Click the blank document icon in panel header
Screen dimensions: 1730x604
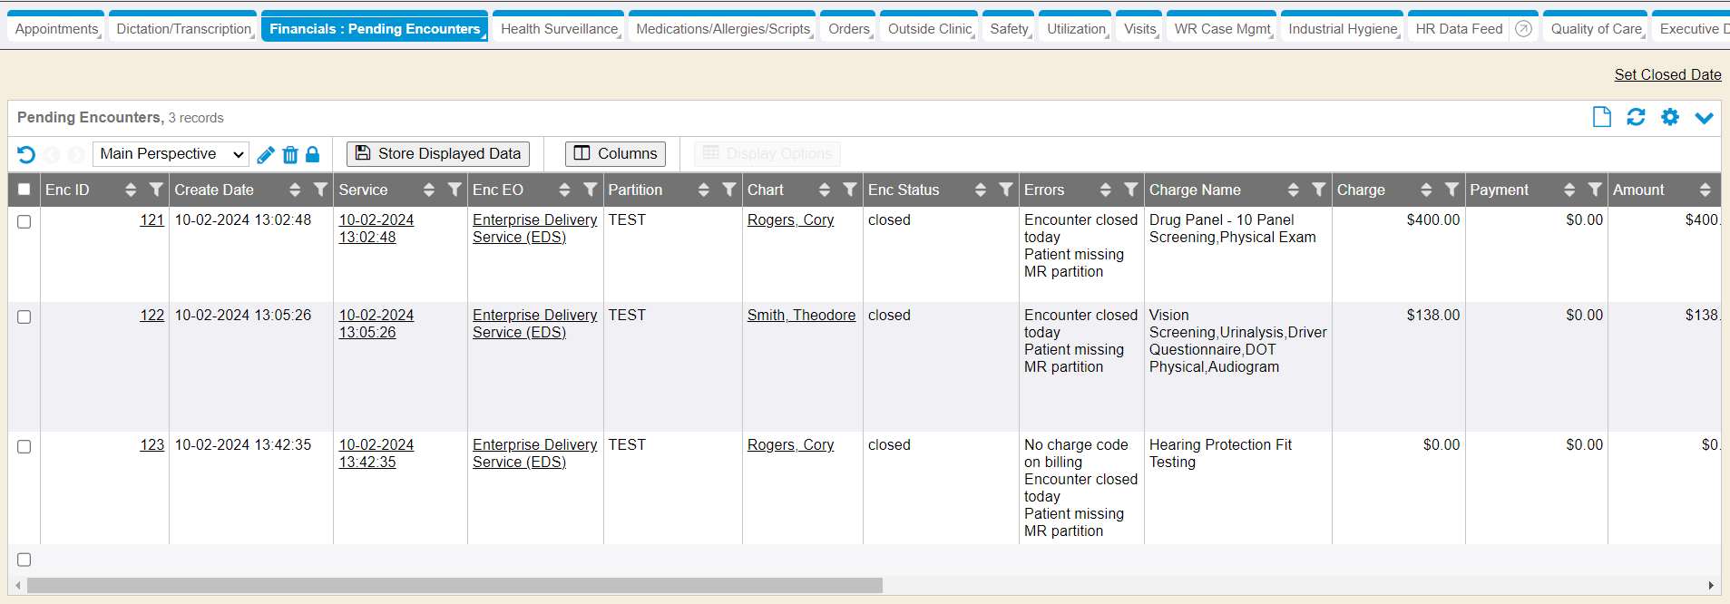click(x=1602, y=117)
